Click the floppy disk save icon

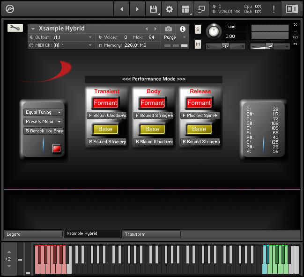click(153, 9)
